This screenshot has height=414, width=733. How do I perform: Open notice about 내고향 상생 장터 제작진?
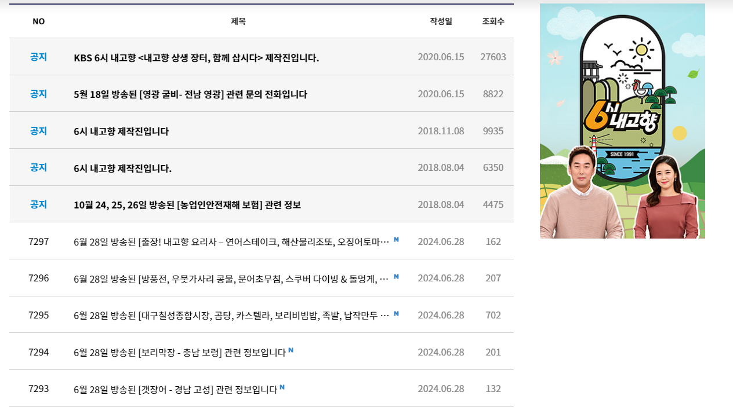(x=197, y=57)
